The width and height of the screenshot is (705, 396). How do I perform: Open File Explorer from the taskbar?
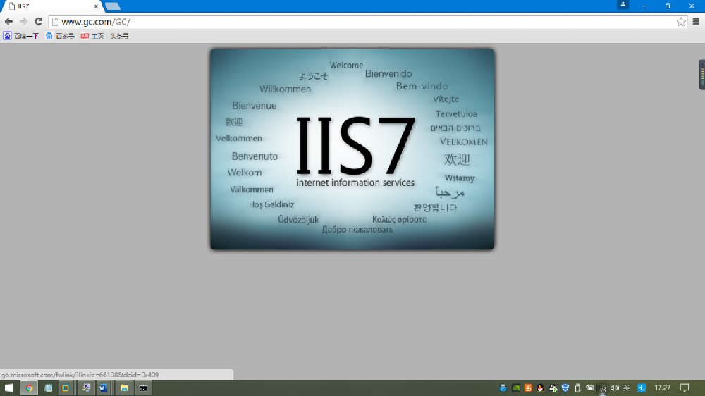(124, 388)
